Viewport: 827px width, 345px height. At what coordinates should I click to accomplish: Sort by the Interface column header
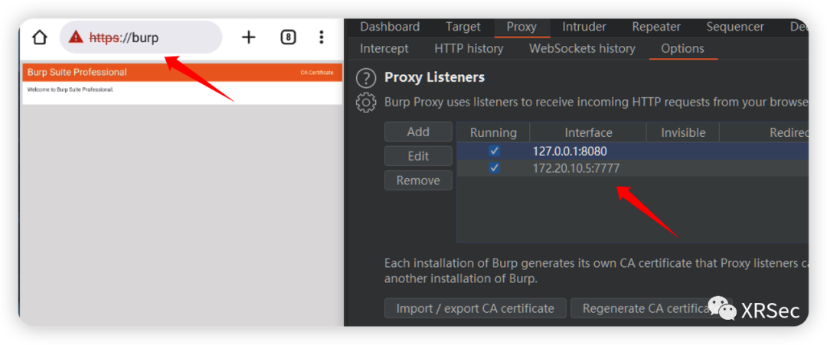(588, 132)
